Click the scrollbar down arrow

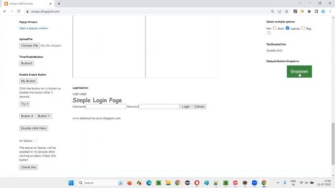[x=333, y=176]
